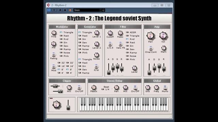Toggle the Mod switch in Modulator
Image resolution: width=218 pixels, height=122 pixels.
(x=53, y=66)
